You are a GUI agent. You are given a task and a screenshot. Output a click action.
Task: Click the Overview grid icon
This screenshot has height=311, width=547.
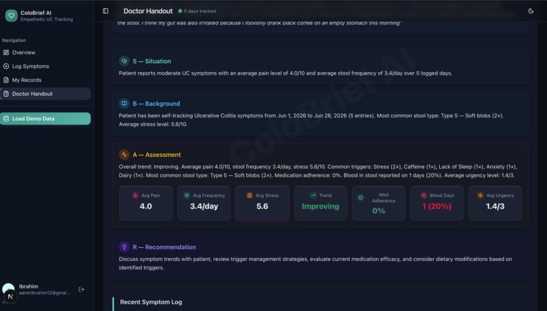point(6,52)
